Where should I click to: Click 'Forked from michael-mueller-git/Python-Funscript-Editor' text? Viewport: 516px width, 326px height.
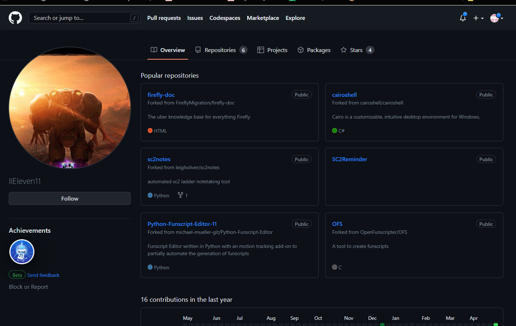point(210,232)
